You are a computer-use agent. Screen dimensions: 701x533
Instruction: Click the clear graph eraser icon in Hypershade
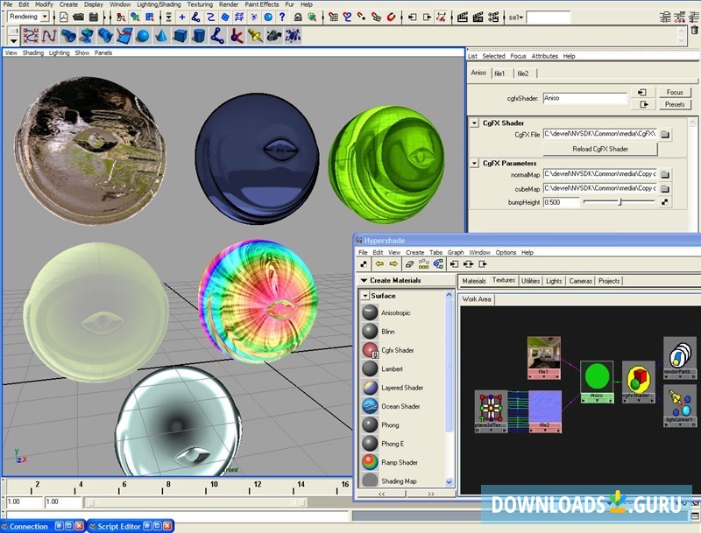point(407,264)
